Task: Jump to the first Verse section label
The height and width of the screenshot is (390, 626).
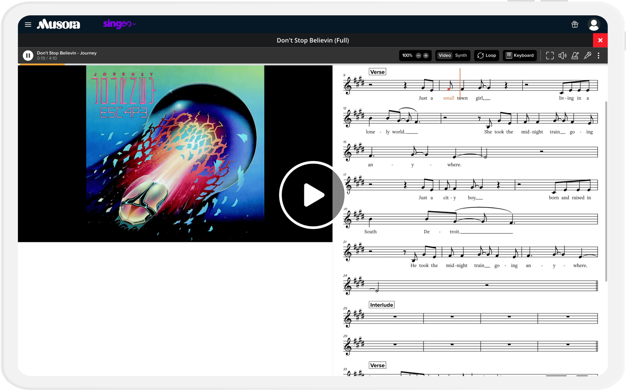Action: (x=377, y=72)
